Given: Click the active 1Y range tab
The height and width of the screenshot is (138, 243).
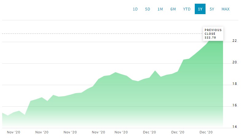Looking at the screenshot, I should pyautogui.click(x=200, y=9).
